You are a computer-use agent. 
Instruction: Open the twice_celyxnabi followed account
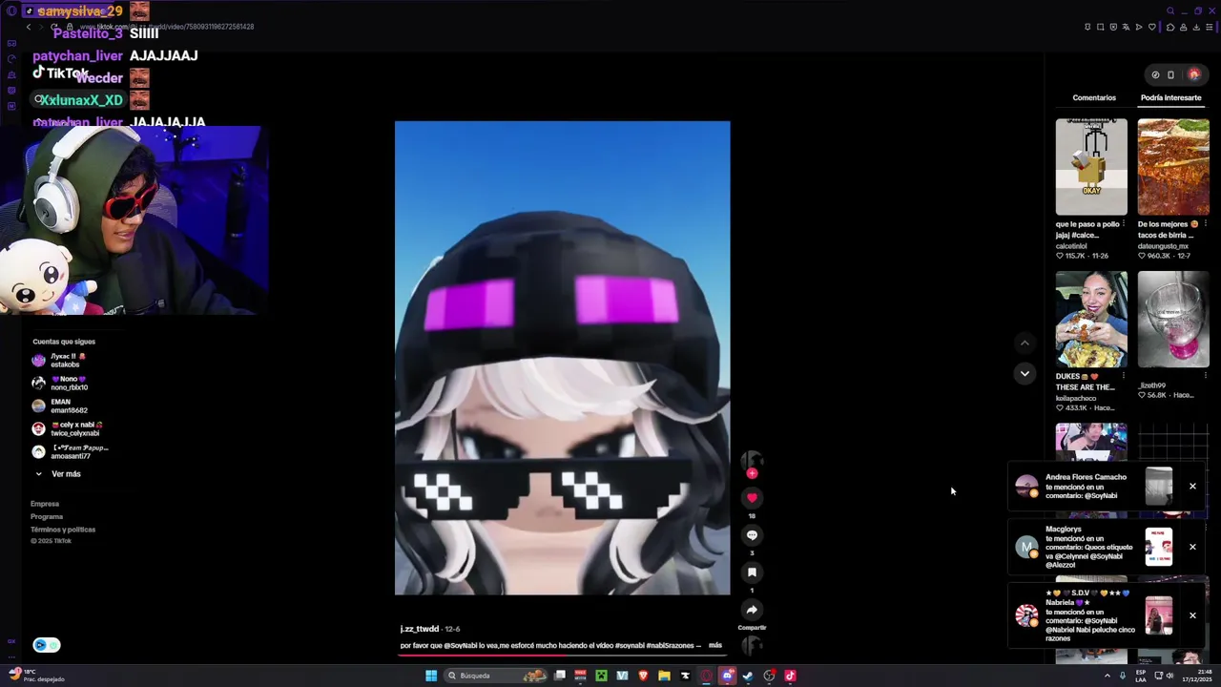(67, 429)
